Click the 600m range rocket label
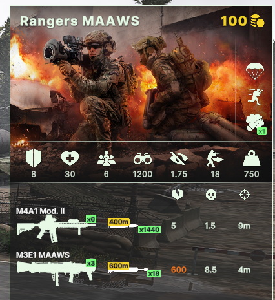The image size is (275, 300). click(119, 266)
